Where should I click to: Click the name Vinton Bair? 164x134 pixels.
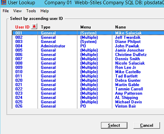(125, 106)
